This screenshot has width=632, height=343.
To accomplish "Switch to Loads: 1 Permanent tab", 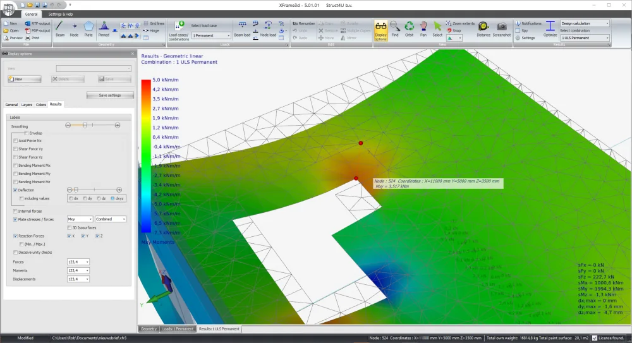I will (x=178, y=329).
